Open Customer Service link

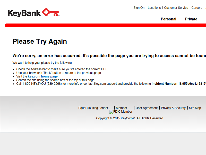pos(176,8)
